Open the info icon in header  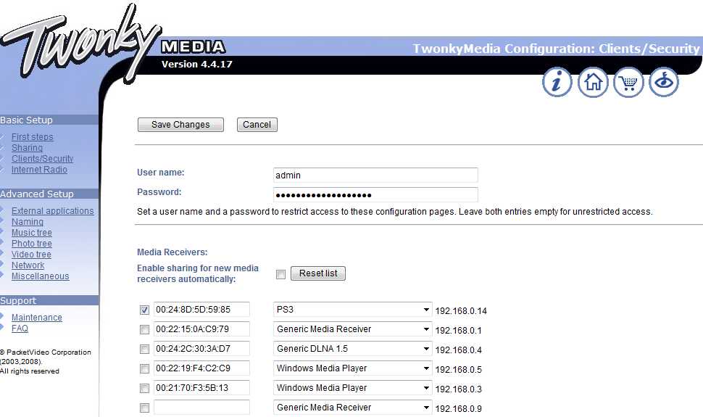[x=557, y=82]
